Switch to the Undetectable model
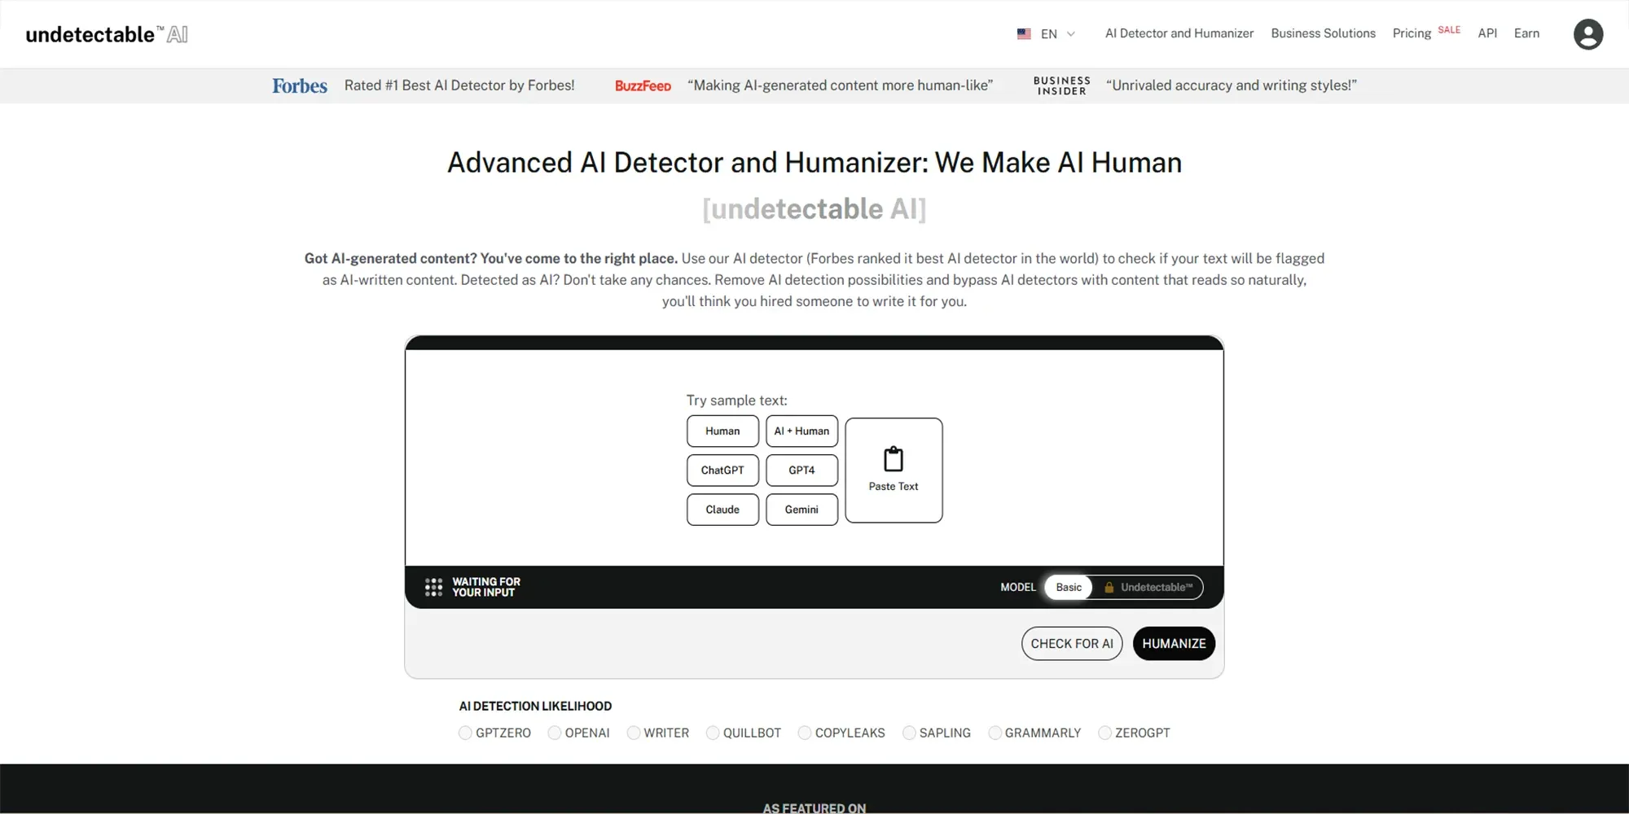 coord(1148,587)
